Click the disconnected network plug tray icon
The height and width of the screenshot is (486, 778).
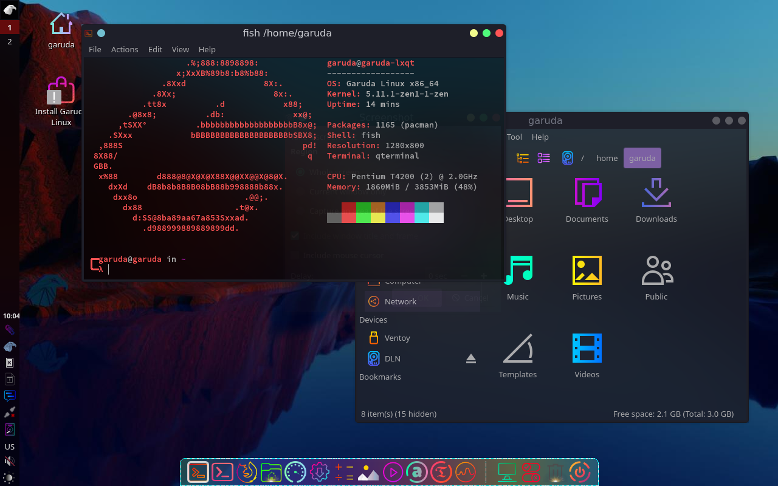[x=10, y=412]
